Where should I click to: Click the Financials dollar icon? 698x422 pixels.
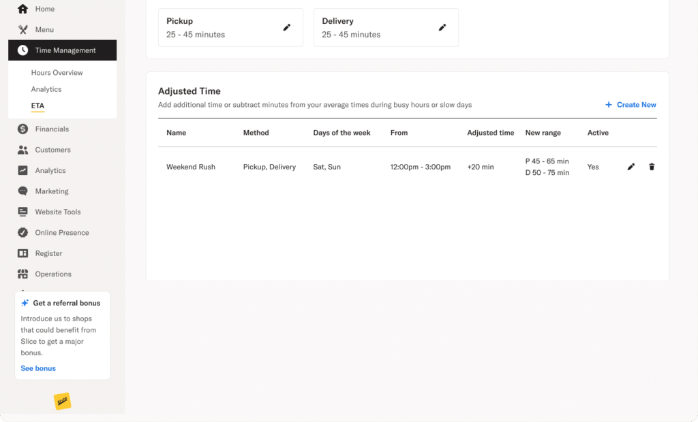click(22, 129)
